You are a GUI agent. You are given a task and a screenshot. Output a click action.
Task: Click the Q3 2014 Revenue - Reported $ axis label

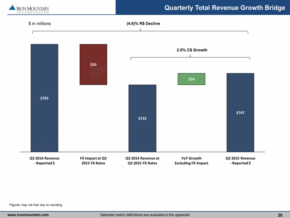pos(44,161)
